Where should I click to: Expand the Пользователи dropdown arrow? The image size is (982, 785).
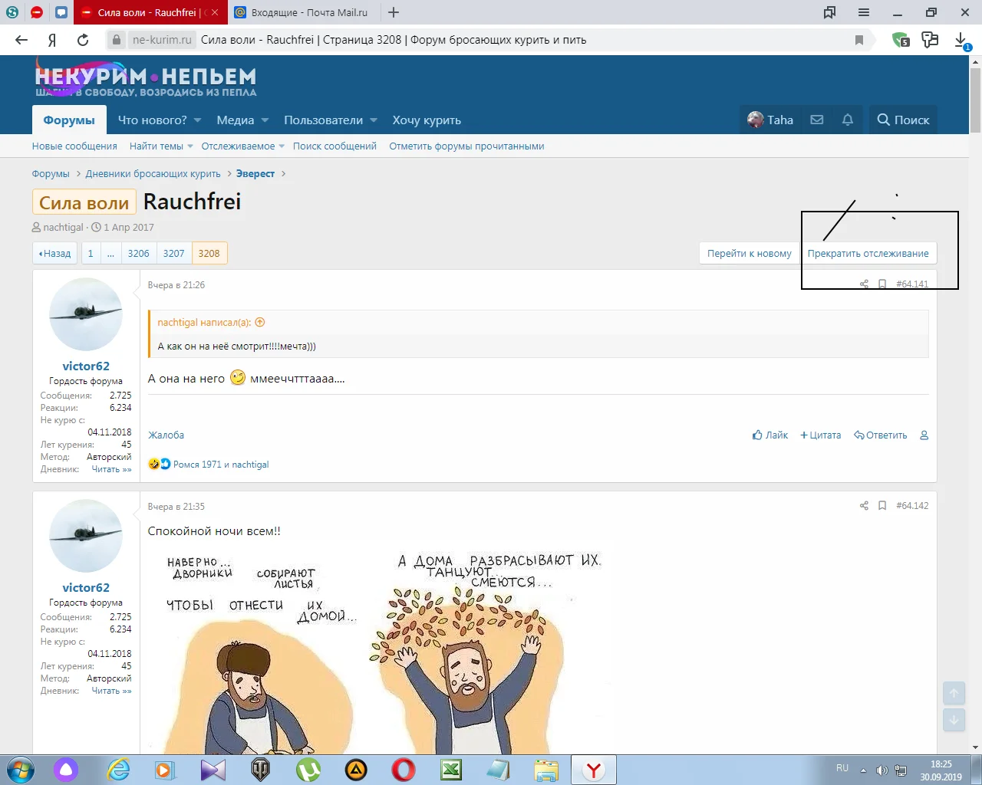(x=374, y=120)
